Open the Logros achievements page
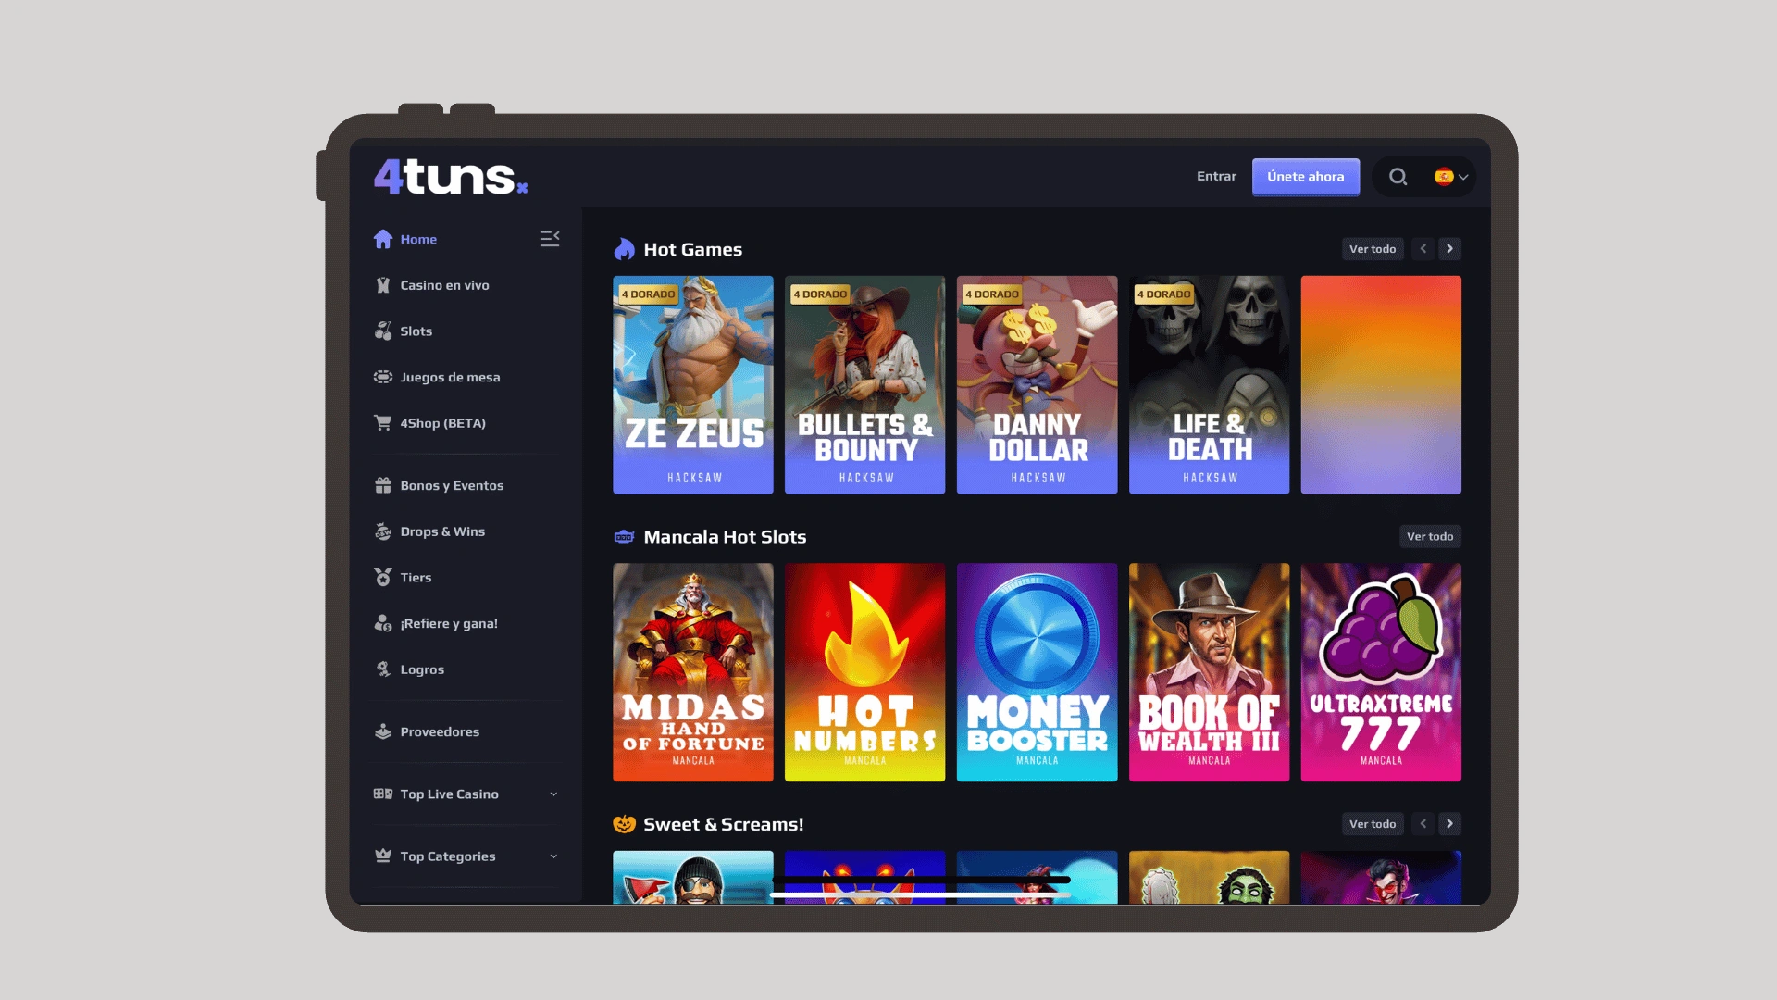The image size is (1777, 1000). tap(421, 669)
